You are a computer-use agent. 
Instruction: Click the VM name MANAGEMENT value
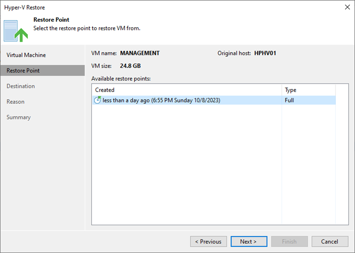[140, 53]
